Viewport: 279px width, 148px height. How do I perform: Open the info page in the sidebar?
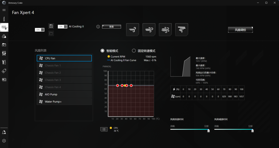point(4,19)
